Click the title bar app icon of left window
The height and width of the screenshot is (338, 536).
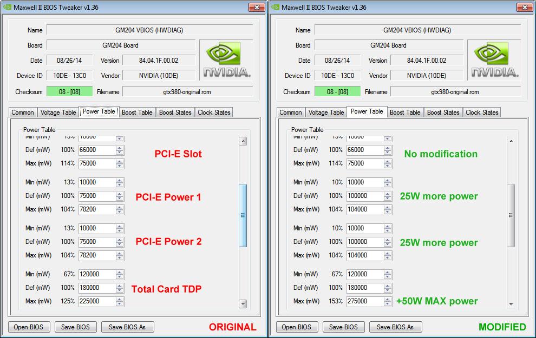(x=8, y=7)
